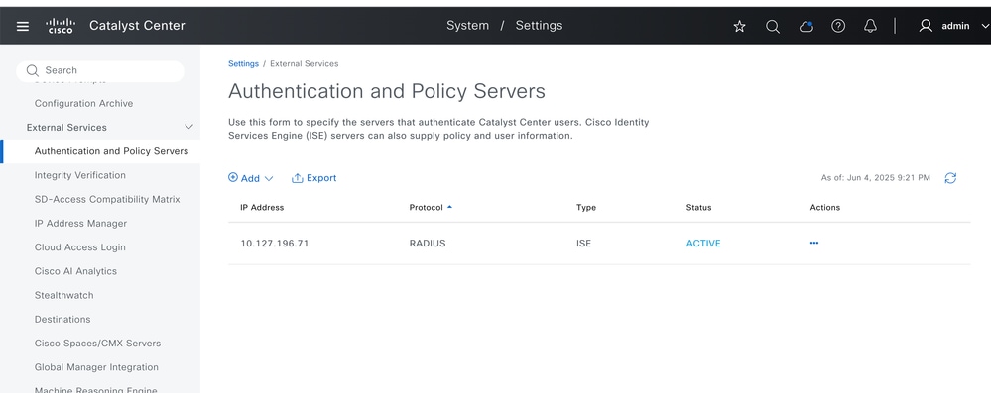This screenshot has height=393, width=991.
Task: Expand the admin account dropdown arrow
Action: coord(984,26)
